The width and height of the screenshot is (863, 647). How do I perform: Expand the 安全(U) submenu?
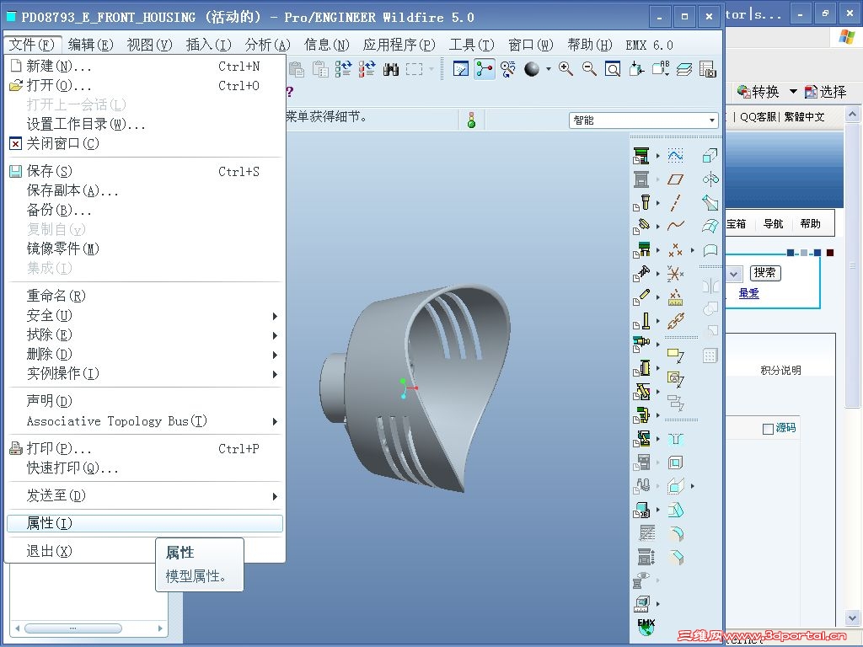pos(145,316)
